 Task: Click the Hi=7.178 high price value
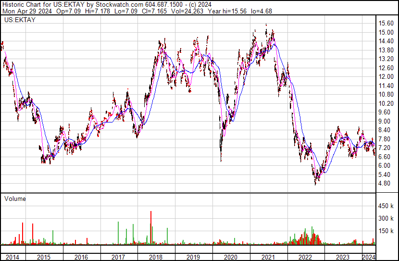click(98, 11)
